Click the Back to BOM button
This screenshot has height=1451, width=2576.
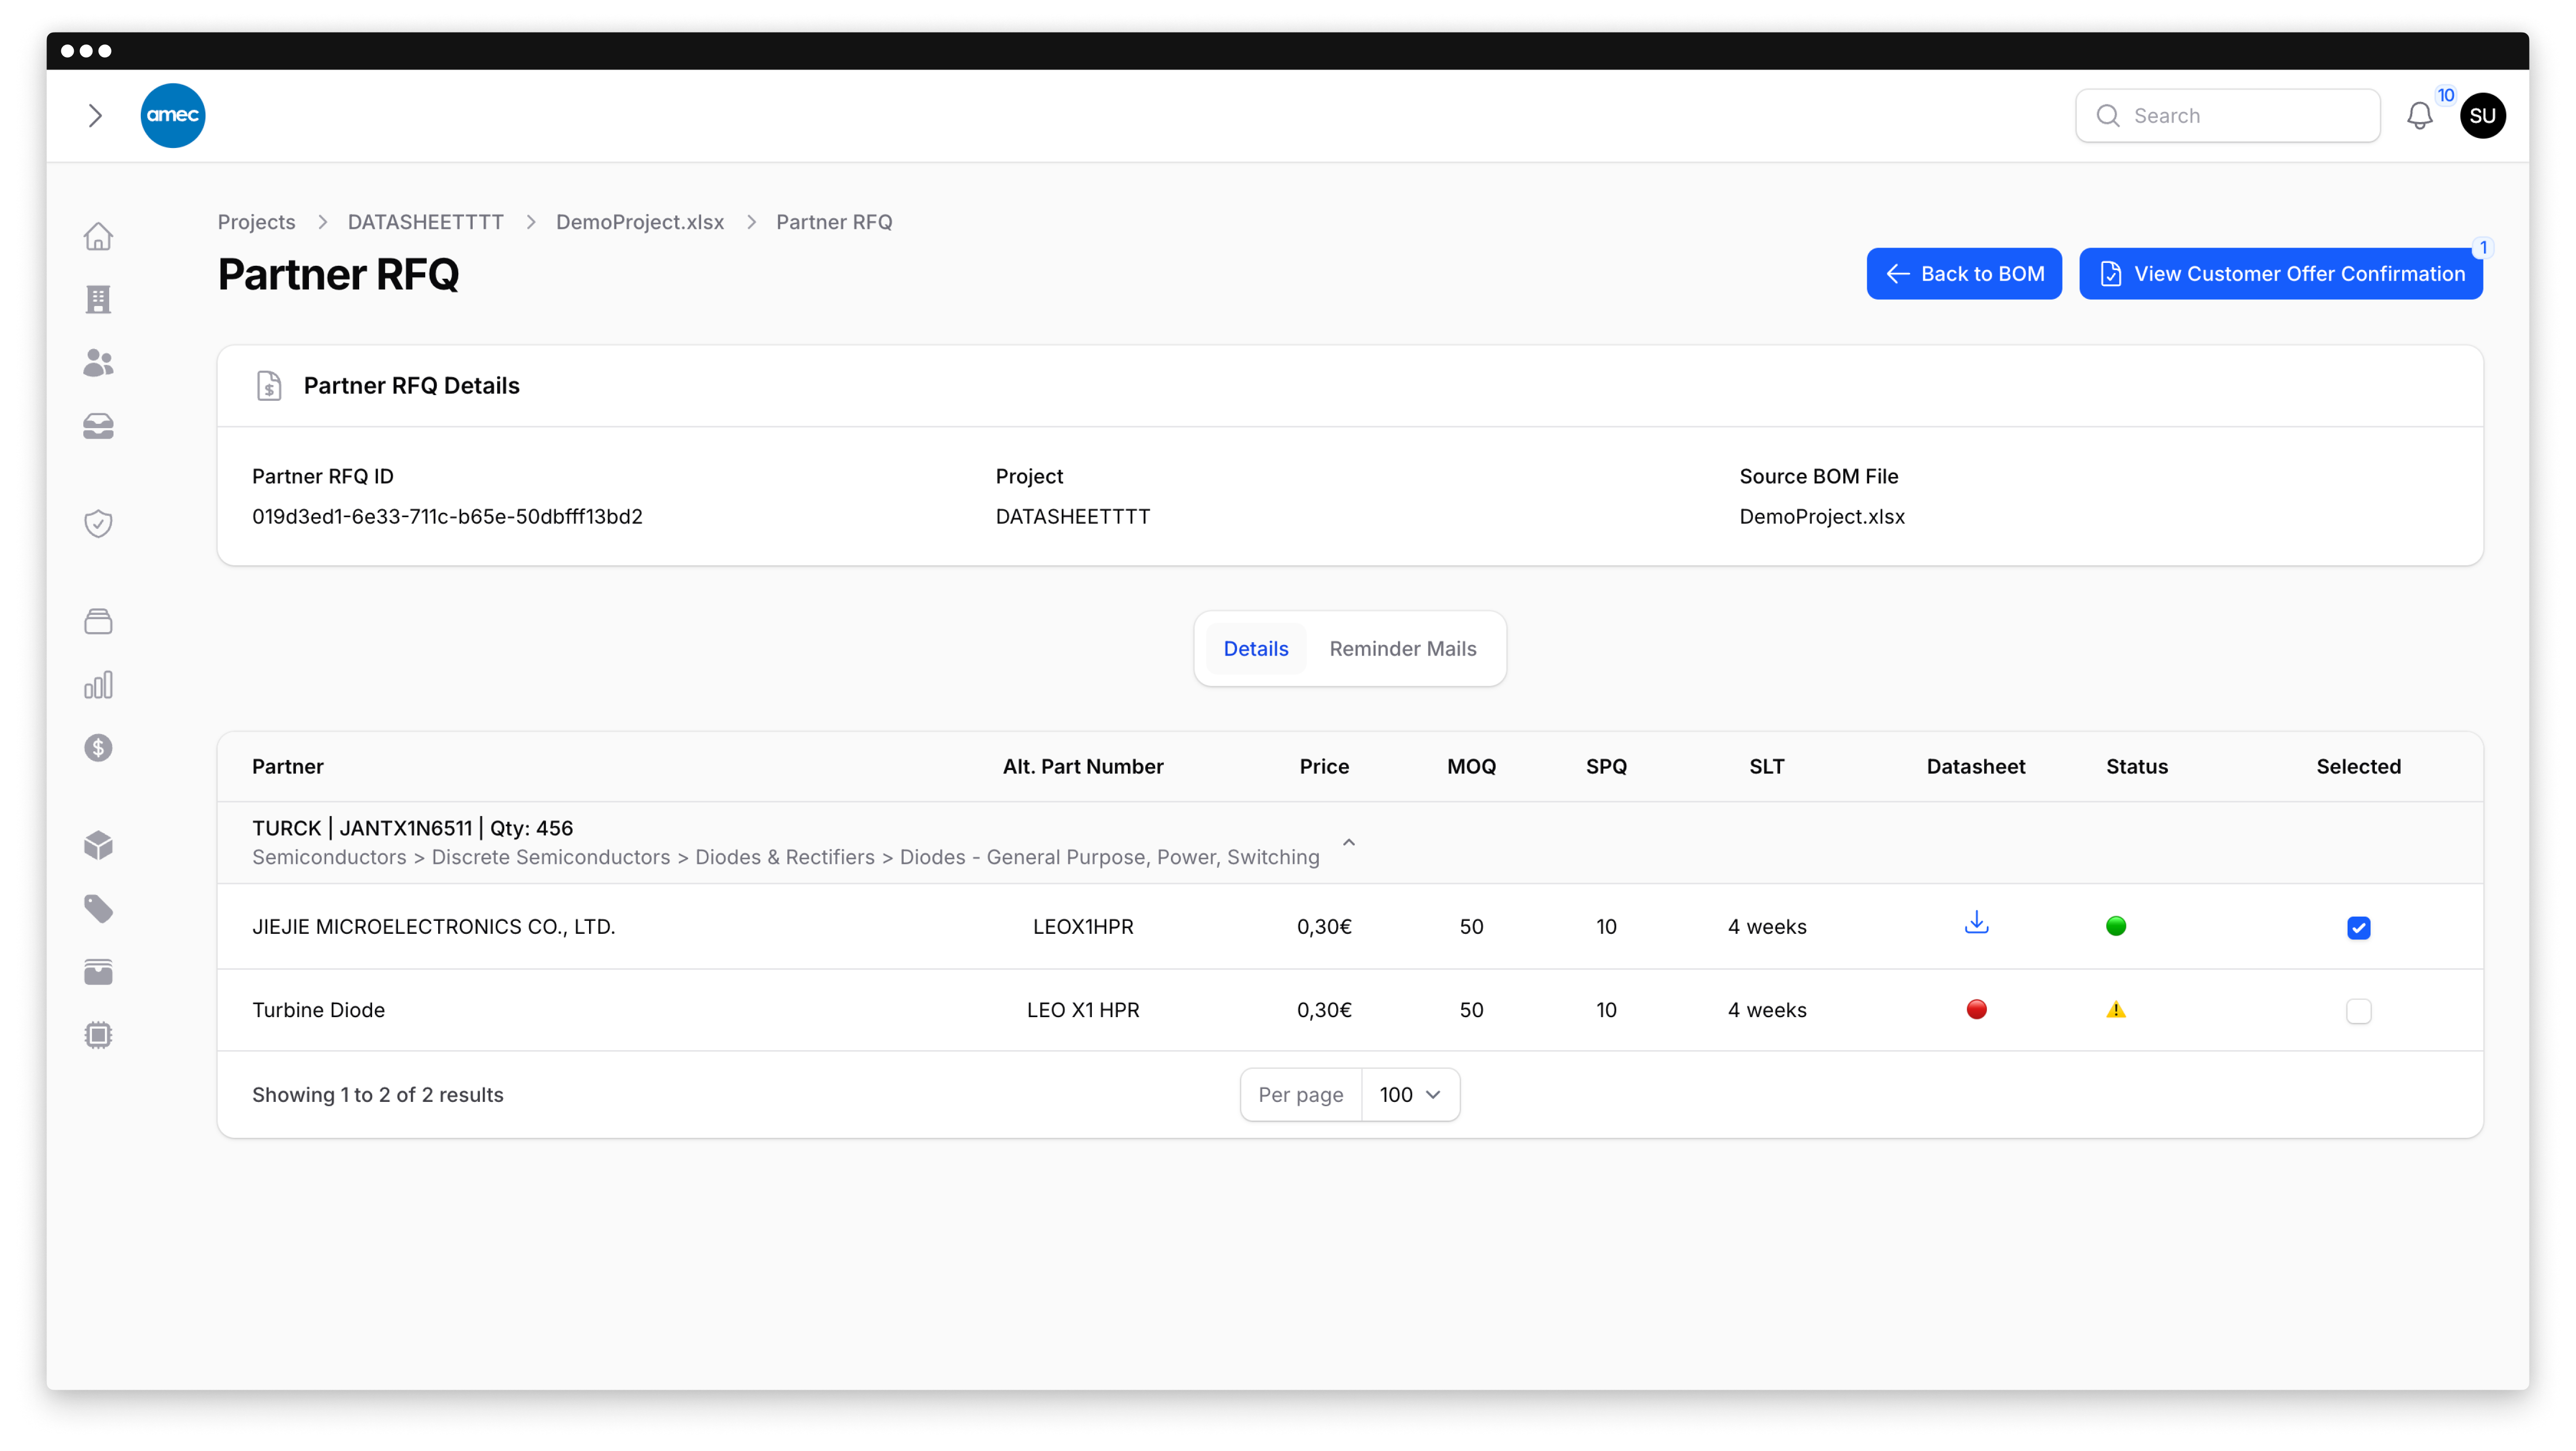click(1963, 274)
